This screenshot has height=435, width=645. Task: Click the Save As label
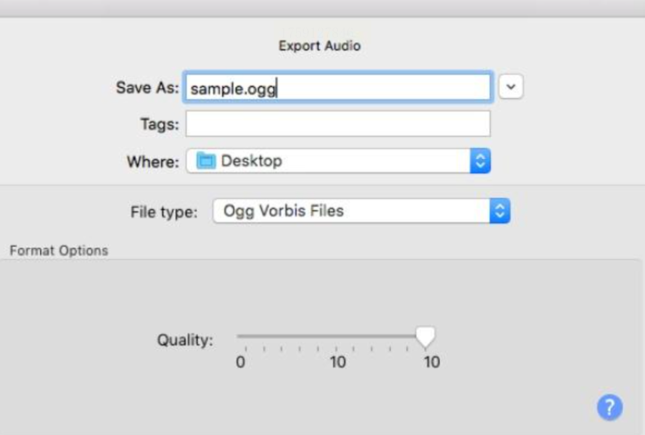click(x=147, y=88)
